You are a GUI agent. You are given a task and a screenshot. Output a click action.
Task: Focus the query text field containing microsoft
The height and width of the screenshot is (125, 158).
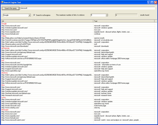point(88,8)
